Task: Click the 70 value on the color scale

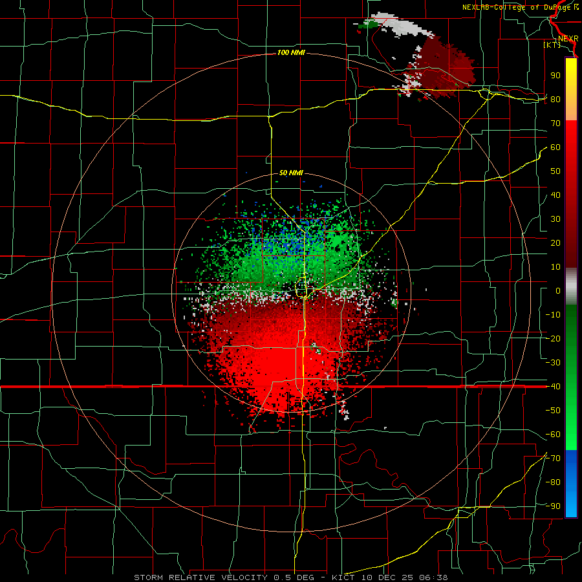Action: click(555, 124)
